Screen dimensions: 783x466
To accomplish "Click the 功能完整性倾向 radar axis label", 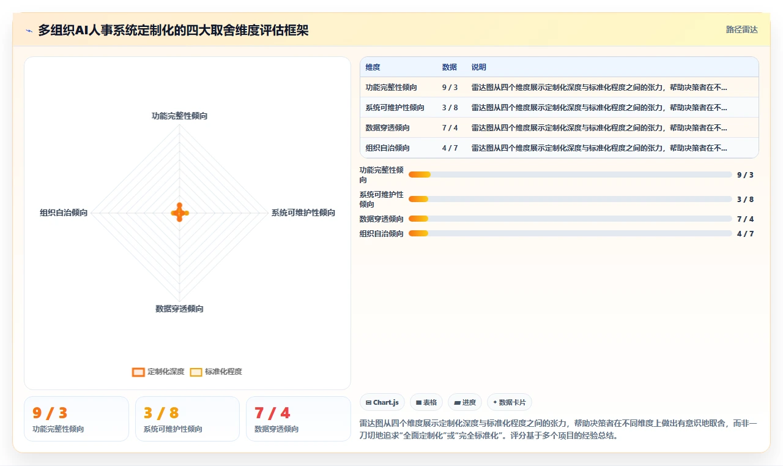I will (x=180, y=116).
